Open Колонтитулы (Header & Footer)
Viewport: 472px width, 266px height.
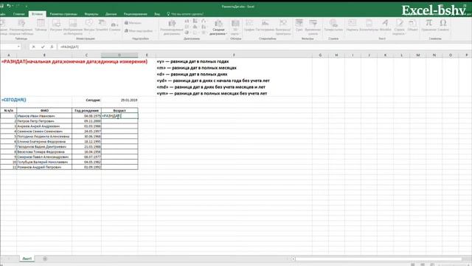click(369, 25)
